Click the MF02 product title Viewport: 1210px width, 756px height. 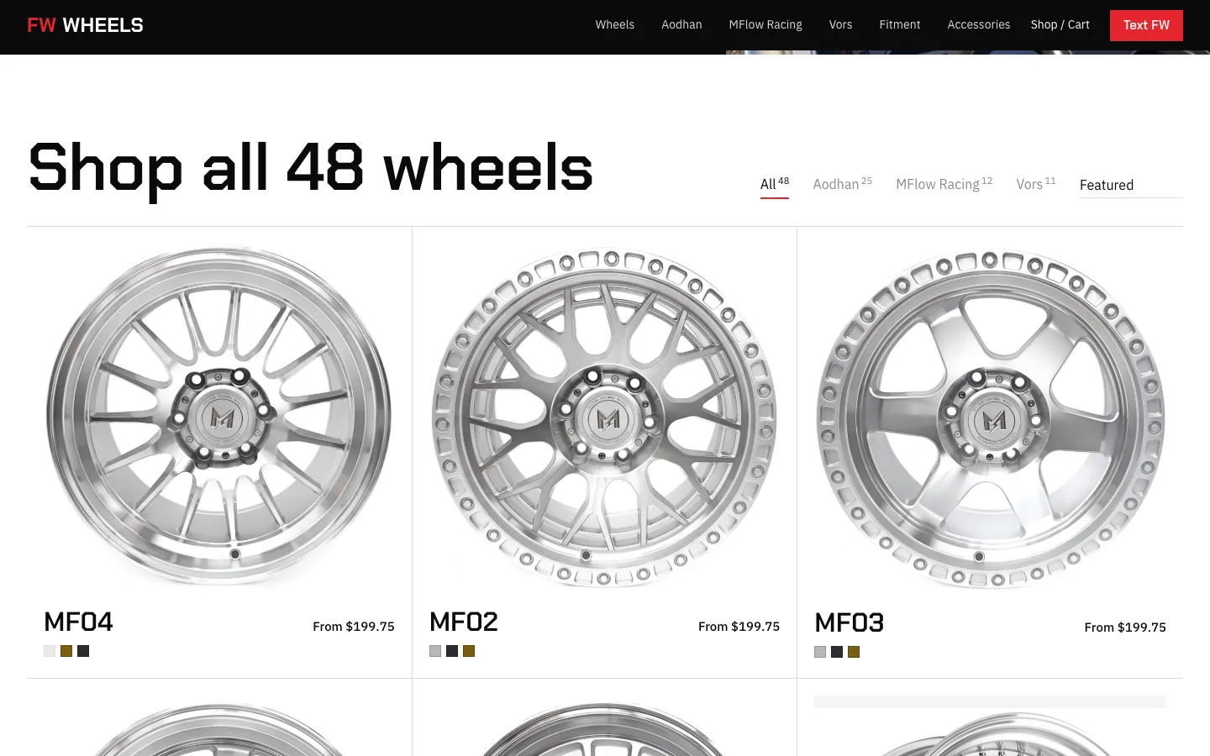(x=464, y=622)
